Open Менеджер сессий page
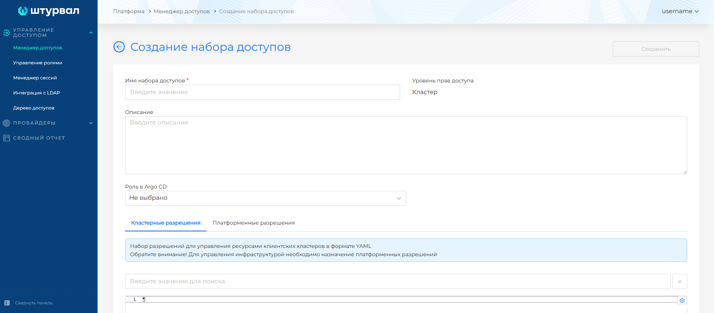The image size is (714, 313). tap(35, 78)
